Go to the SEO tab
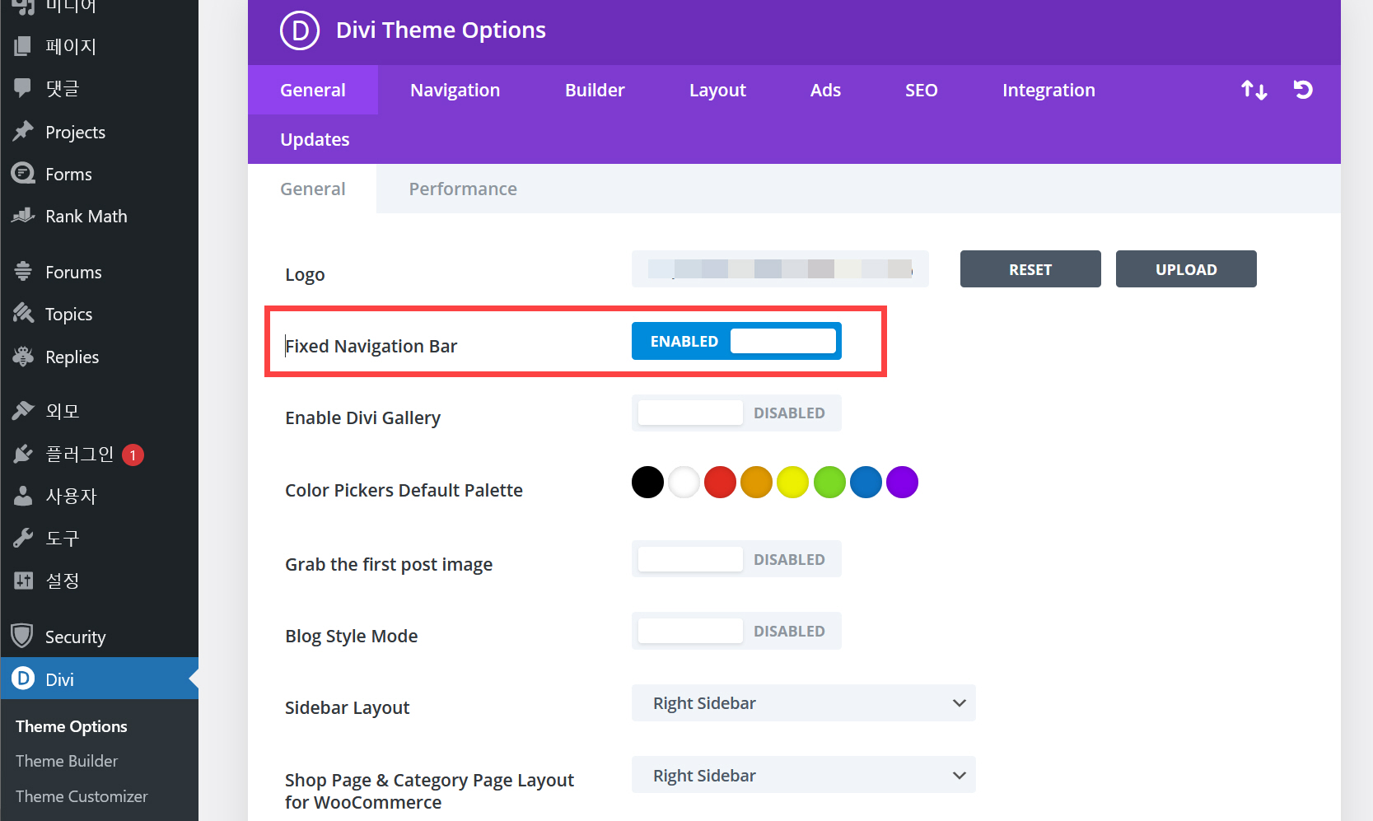Screen dimensions: 1373x821 click(x=921, y=90)
